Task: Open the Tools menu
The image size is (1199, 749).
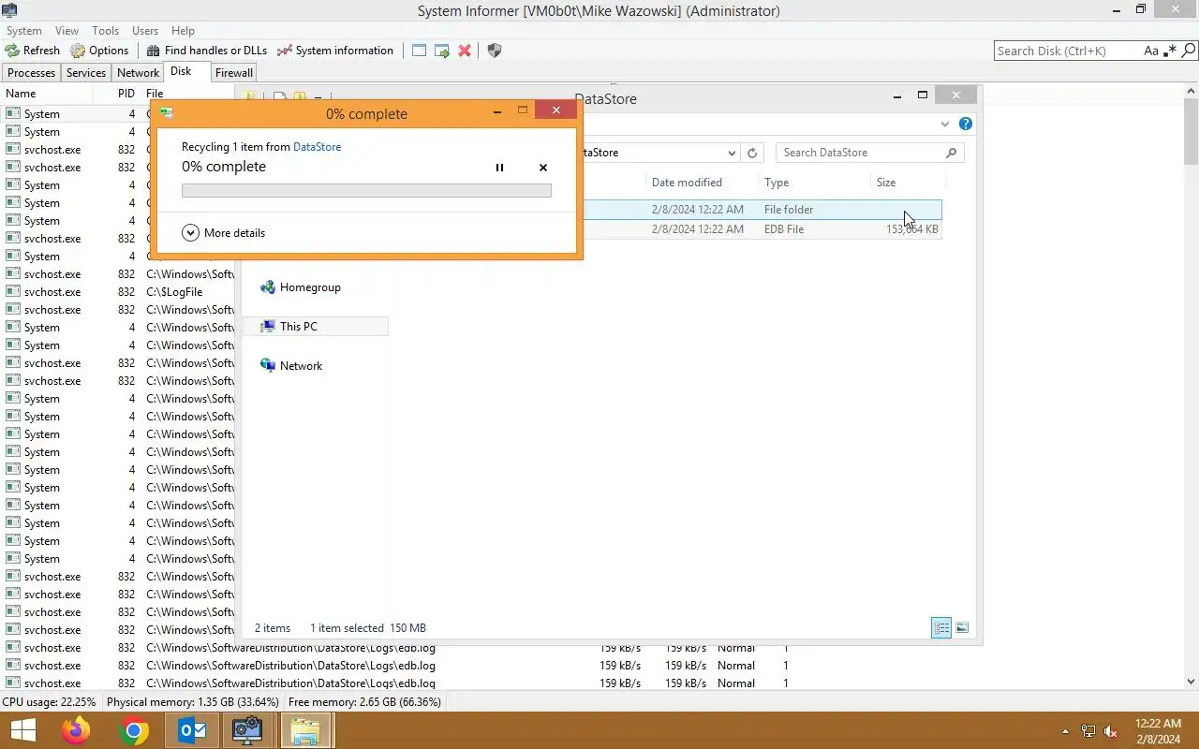Action: click(105, 31)
